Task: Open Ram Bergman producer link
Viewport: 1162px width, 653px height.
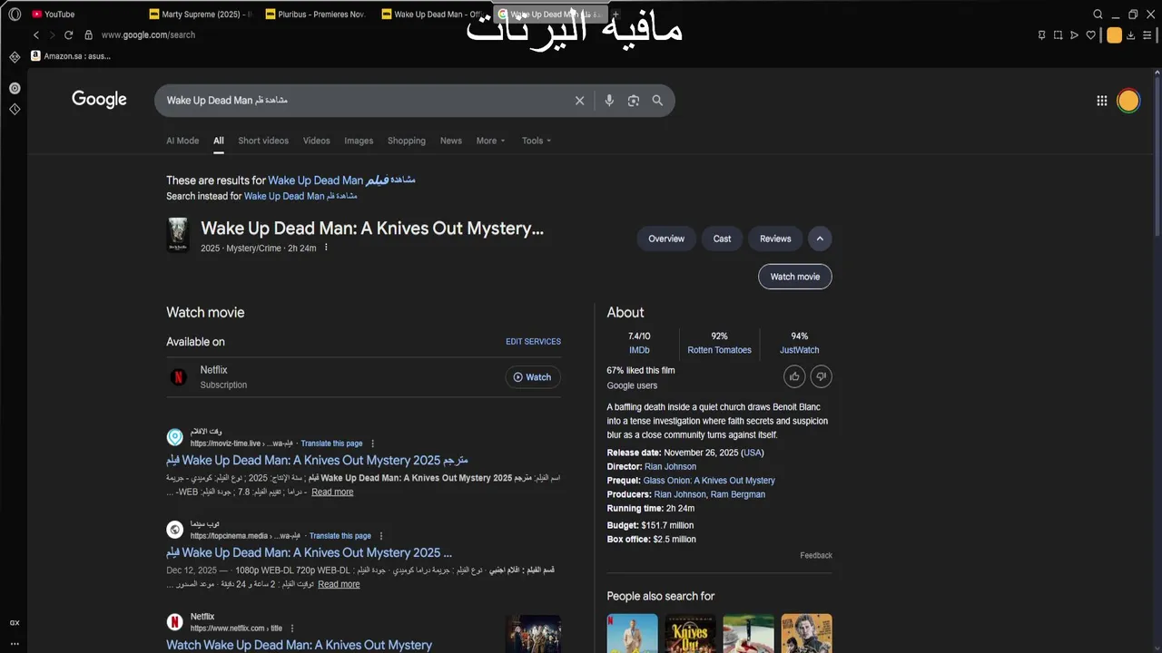Action: 738,495
